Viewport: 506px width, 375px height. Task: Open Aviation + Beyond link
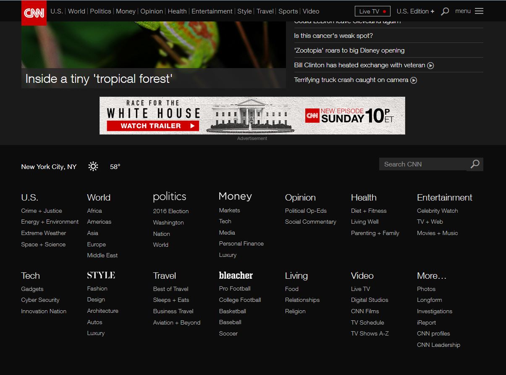tap(177, 322)
